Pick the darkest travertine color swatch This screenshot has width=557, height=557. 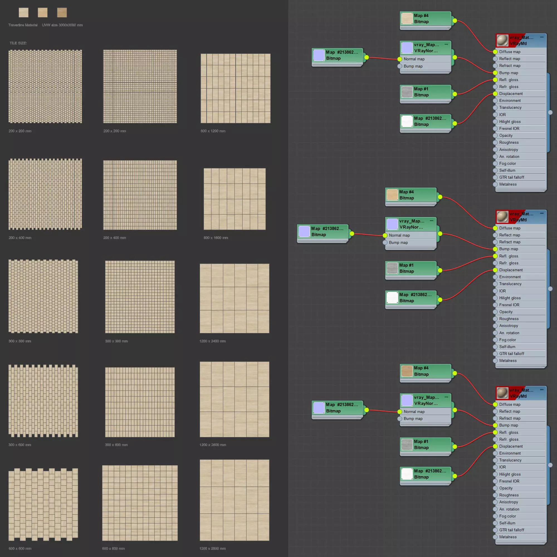62,13
